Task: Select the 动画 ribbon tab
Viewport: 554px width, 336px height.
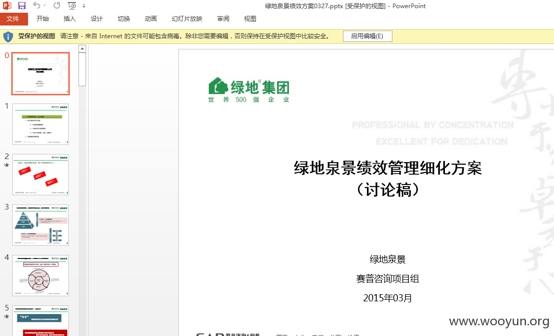Action: (151, 19)
